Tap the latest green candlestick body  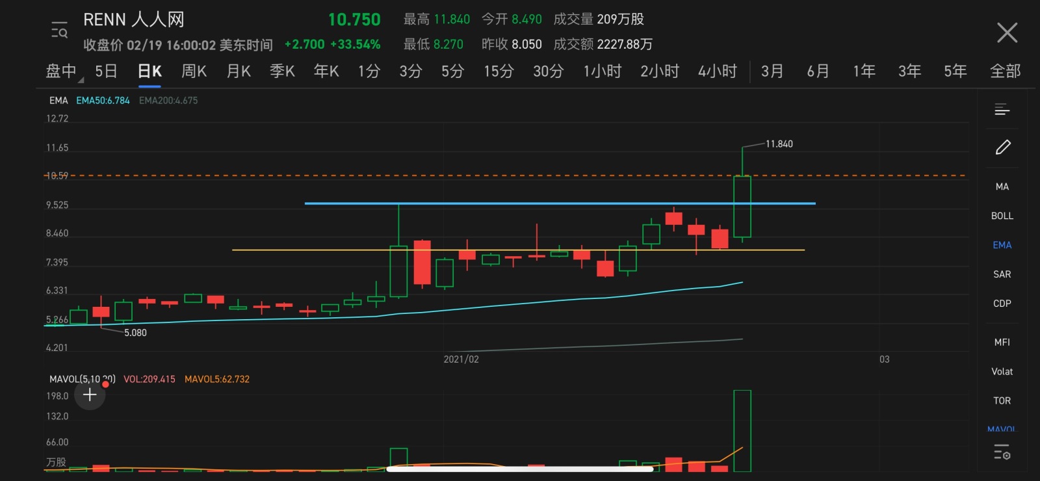(742, 207)
